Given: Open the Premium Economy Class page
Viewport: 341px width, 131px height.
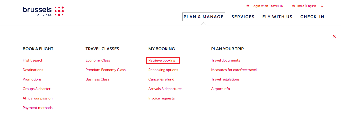Looking at the screenshot, I should [x=106, y=70].
